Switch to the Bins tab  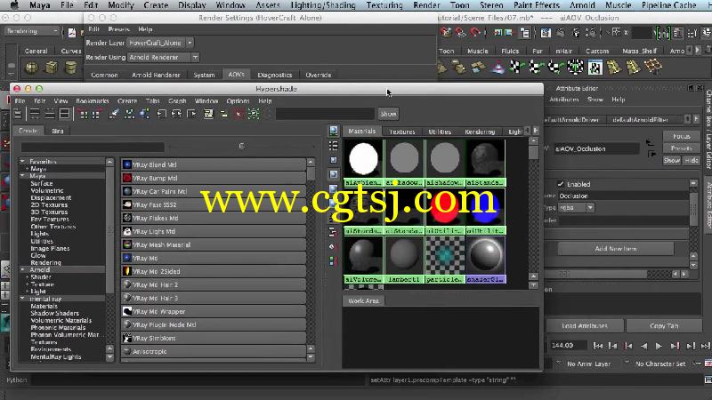coord(58,131)
